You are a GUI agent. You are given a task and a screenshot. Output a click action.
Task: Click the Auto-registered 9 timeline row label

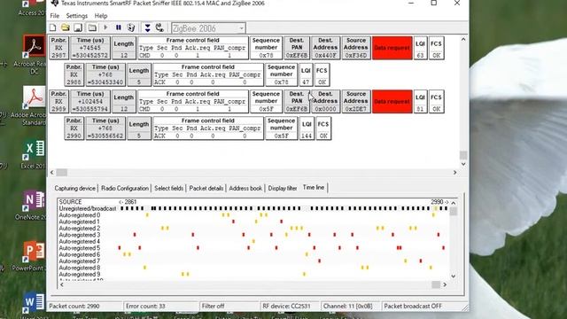pyautogui.click(x=80, y=275)
